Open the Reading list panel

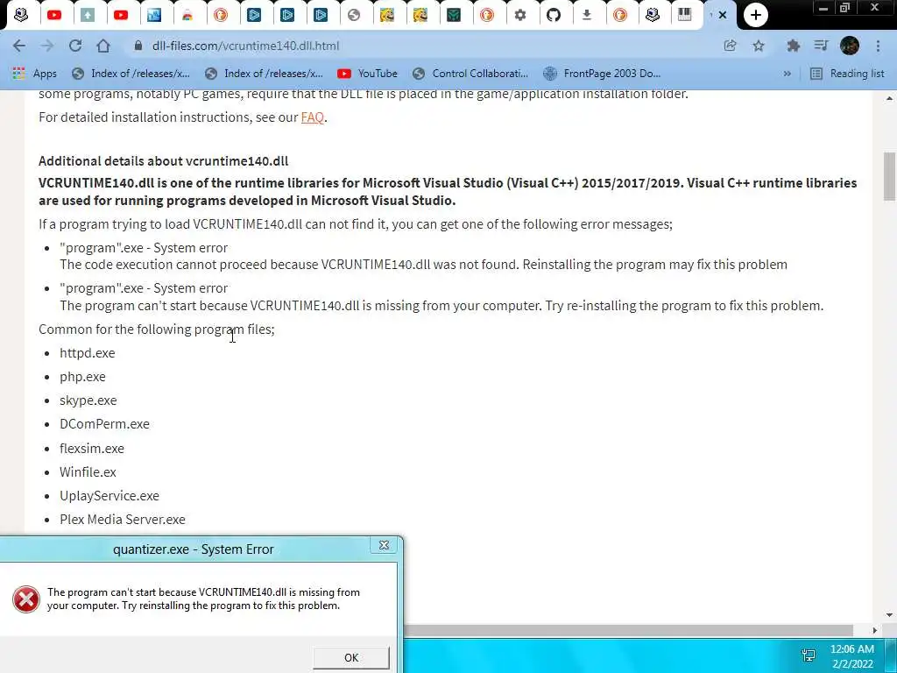847,74
